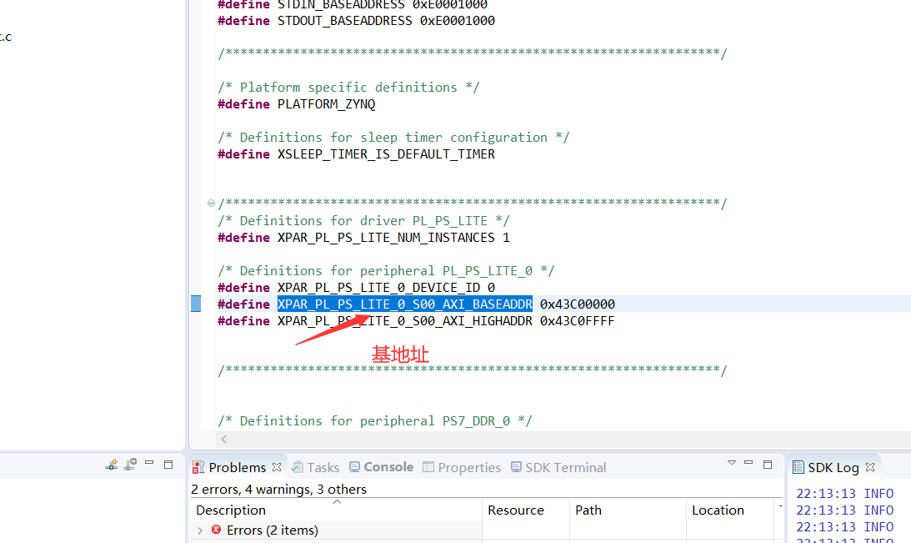Image resolution: width=911 pixels, height=543 pixels.
Task: Click the red error icon beside Errors
Action: [216, 530]
